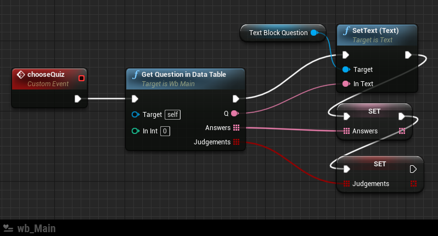The width and height of the screenshot is (438, 236).
Task: Select the SET Answers node title
Action: [374, 111]
